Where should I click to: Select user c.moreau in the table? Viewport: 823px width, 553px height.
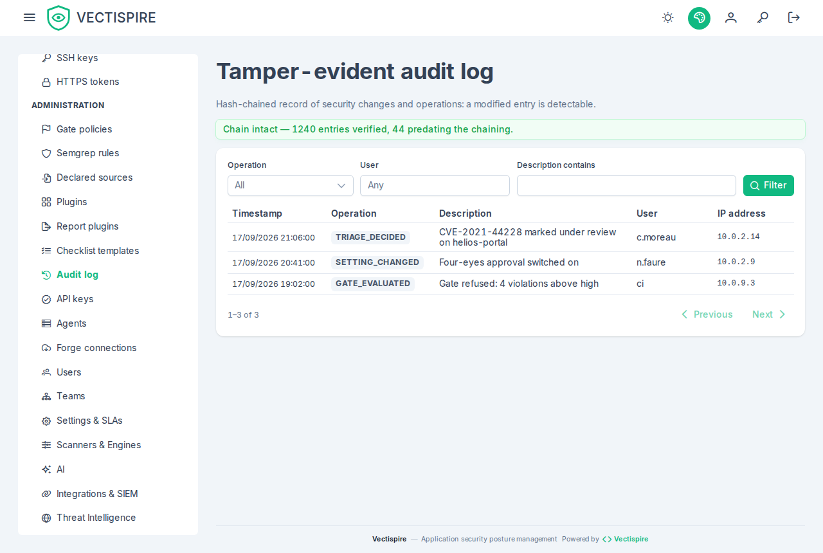656,237
